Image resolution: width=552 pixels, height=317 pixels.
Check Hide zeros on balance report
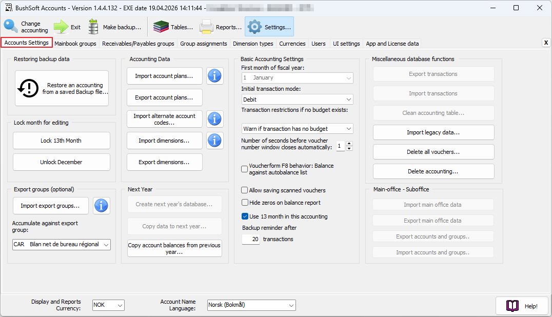tap(245, 203)
